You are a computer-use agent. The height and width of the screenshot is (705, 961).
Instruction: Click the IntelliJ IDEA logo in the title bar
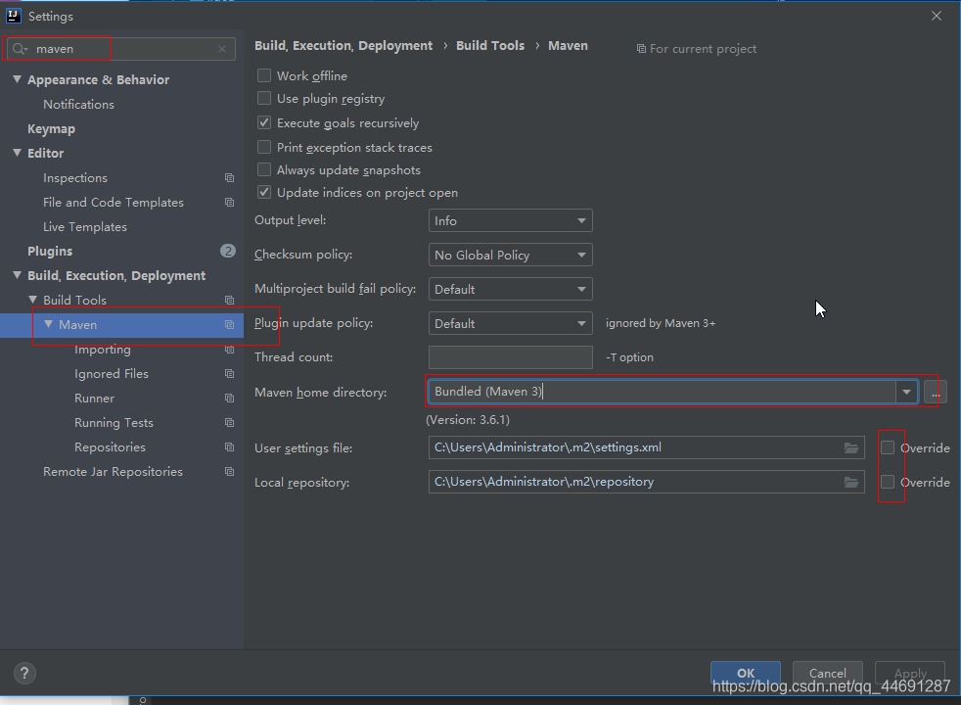14,16
